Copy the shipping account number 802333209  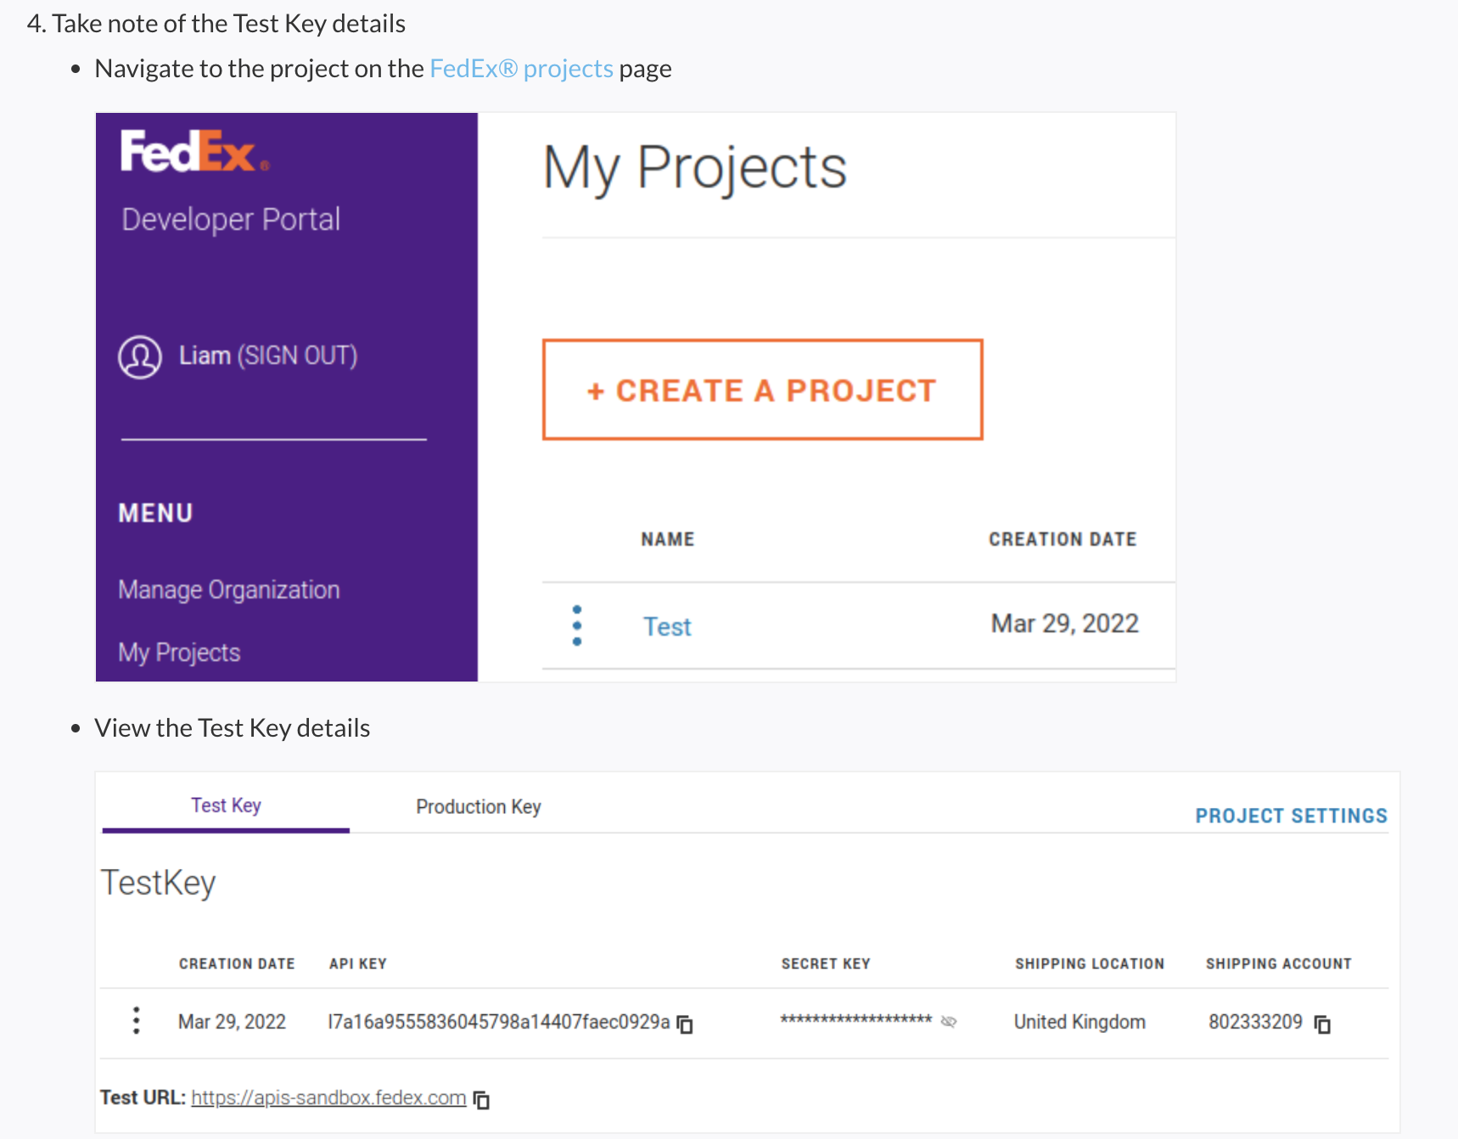pos(1322,1024)
